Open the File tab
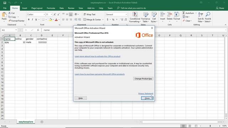 [5, 8]
